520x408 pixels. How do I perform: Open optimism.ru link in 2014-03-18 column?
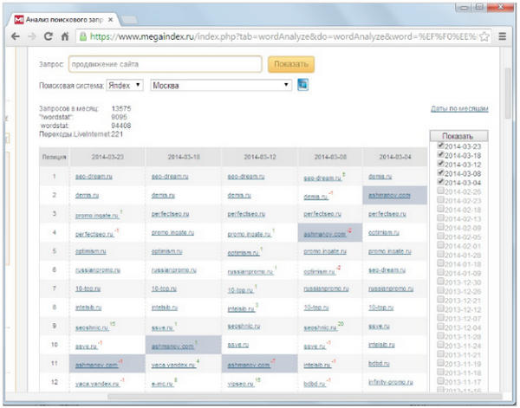coord(166,251)
